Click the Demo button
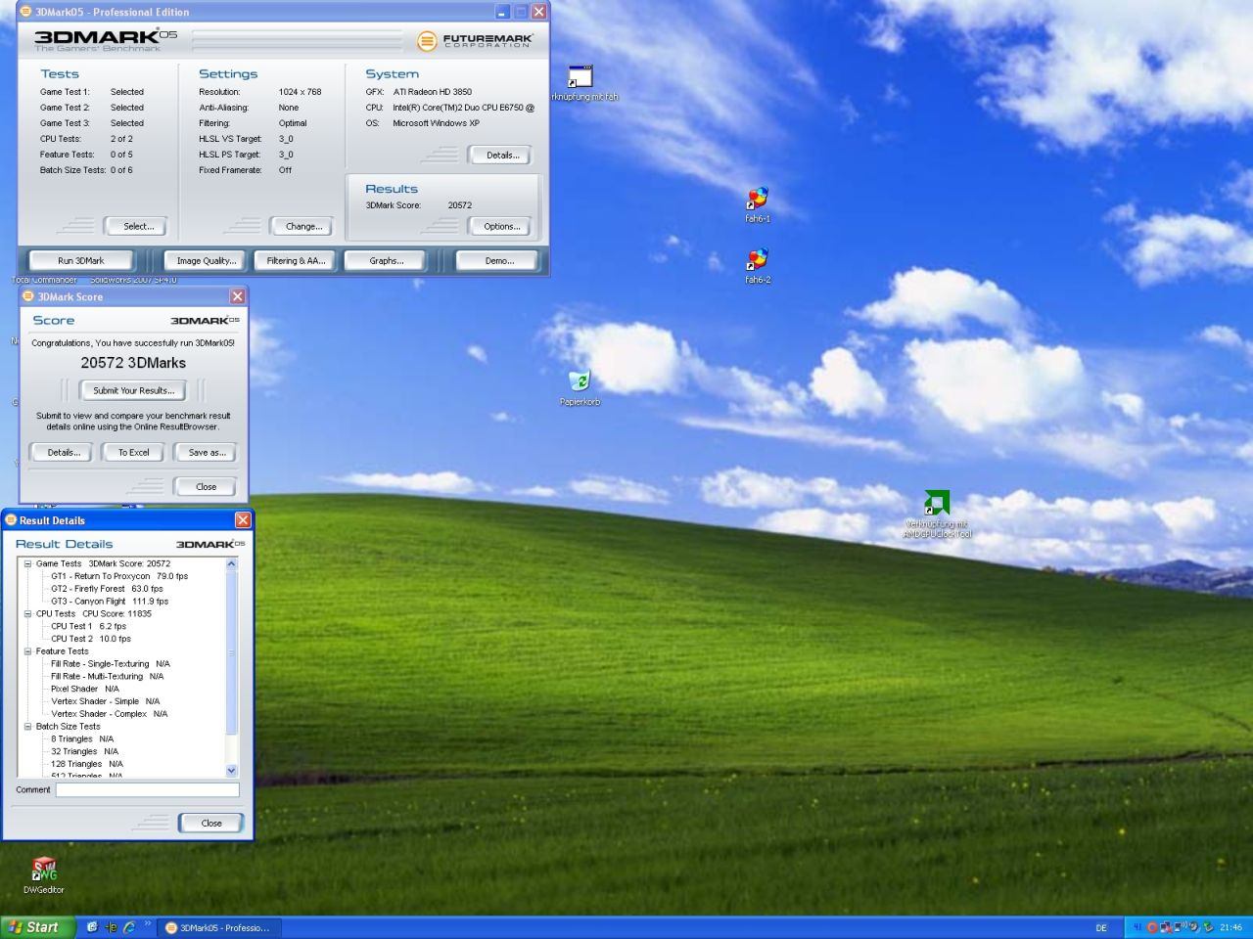The image size is (1253, 939). [x=499, y=261]
